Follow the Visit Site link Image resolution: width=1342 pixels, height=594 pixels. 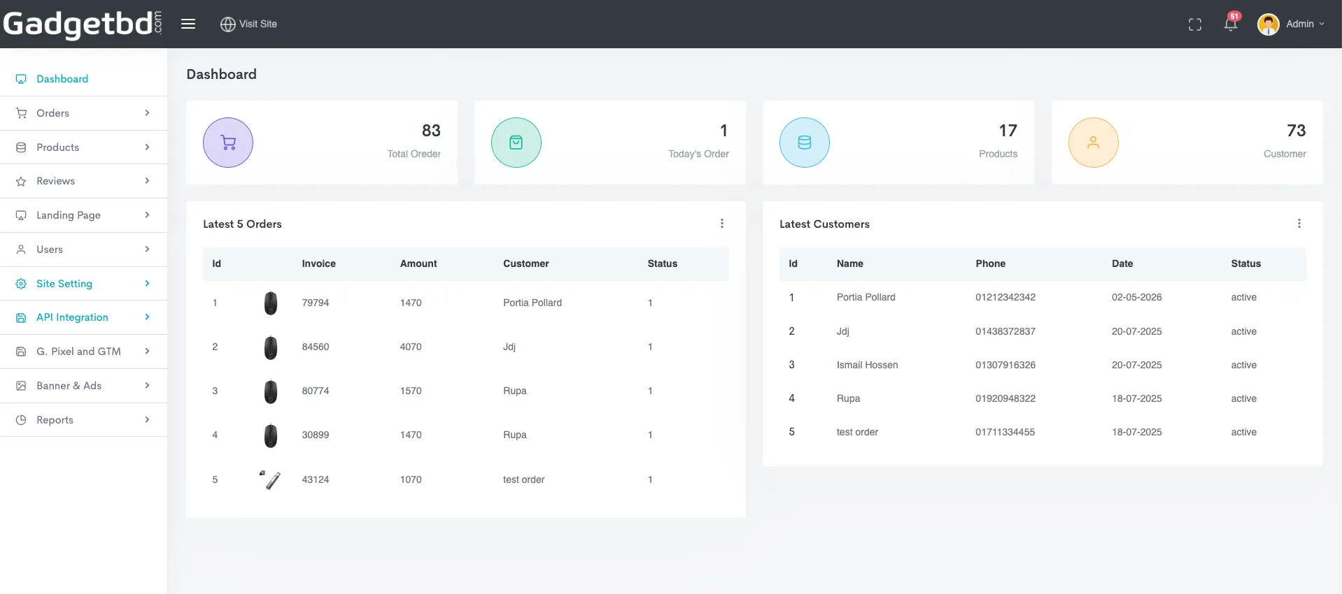tap(248, 24)
